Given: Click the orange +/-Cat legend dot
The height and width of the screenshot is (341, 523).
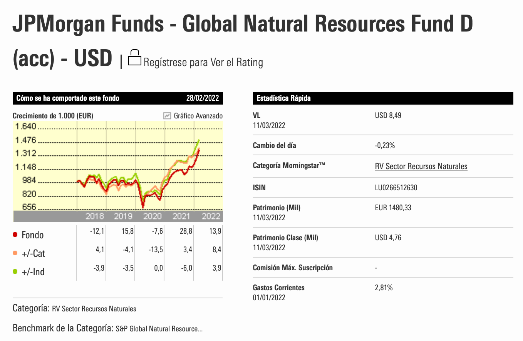Looking at the screenshot, I should point(15,253).
